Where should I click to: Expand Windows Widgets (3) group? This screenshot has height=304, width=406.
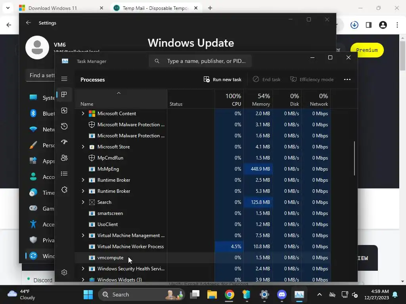[x=83, y=279]
